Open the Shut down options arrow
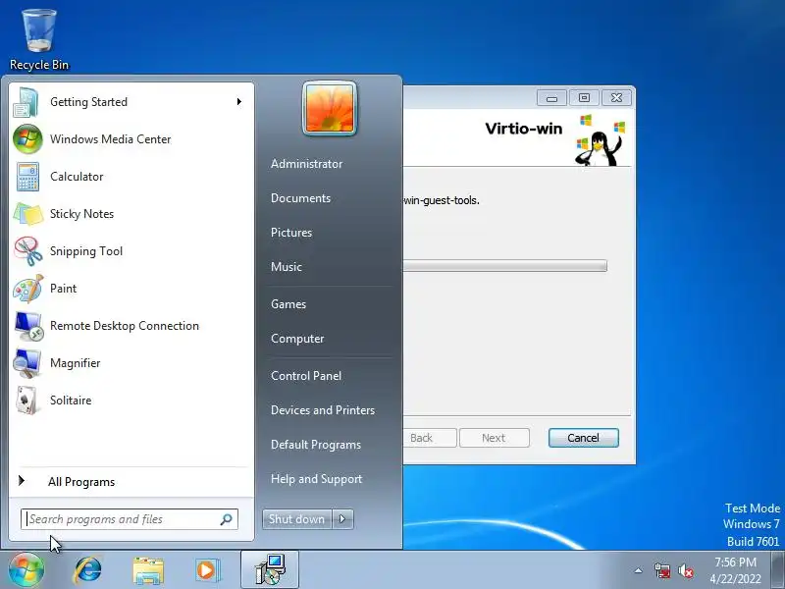The height and width of the screenshot is (589, 785). coord(342,519)
